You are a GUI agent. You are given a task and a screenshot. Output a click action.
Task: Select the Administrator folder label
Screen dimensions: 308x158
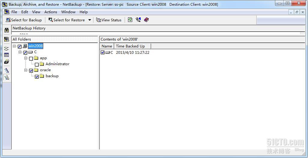coord(57,64)
